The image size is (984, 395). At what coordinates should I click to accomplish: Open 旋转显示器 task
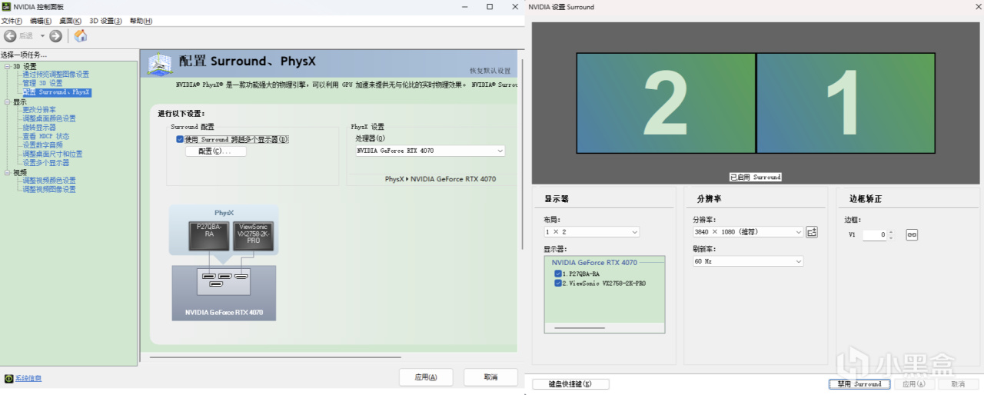[38, 128]
